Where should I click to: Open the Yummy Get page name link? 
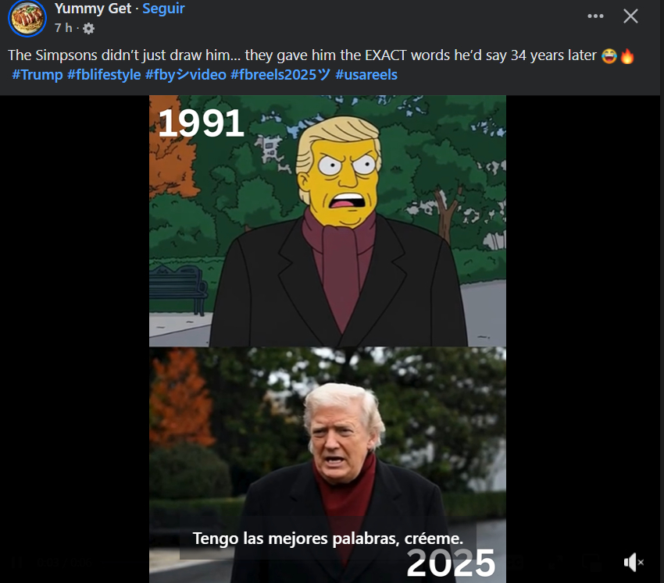tap(93, 9)
